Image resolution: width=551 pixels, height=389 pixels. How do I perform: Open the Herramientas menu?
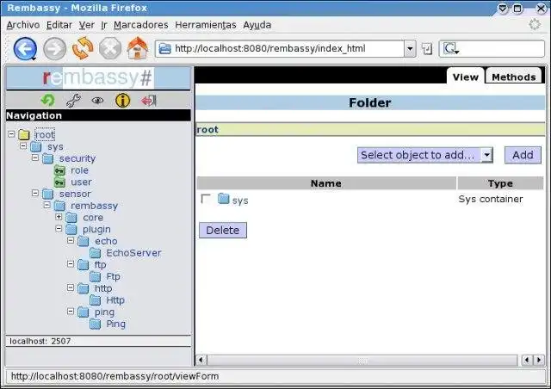pyautogui.click(x=206, y=25)
